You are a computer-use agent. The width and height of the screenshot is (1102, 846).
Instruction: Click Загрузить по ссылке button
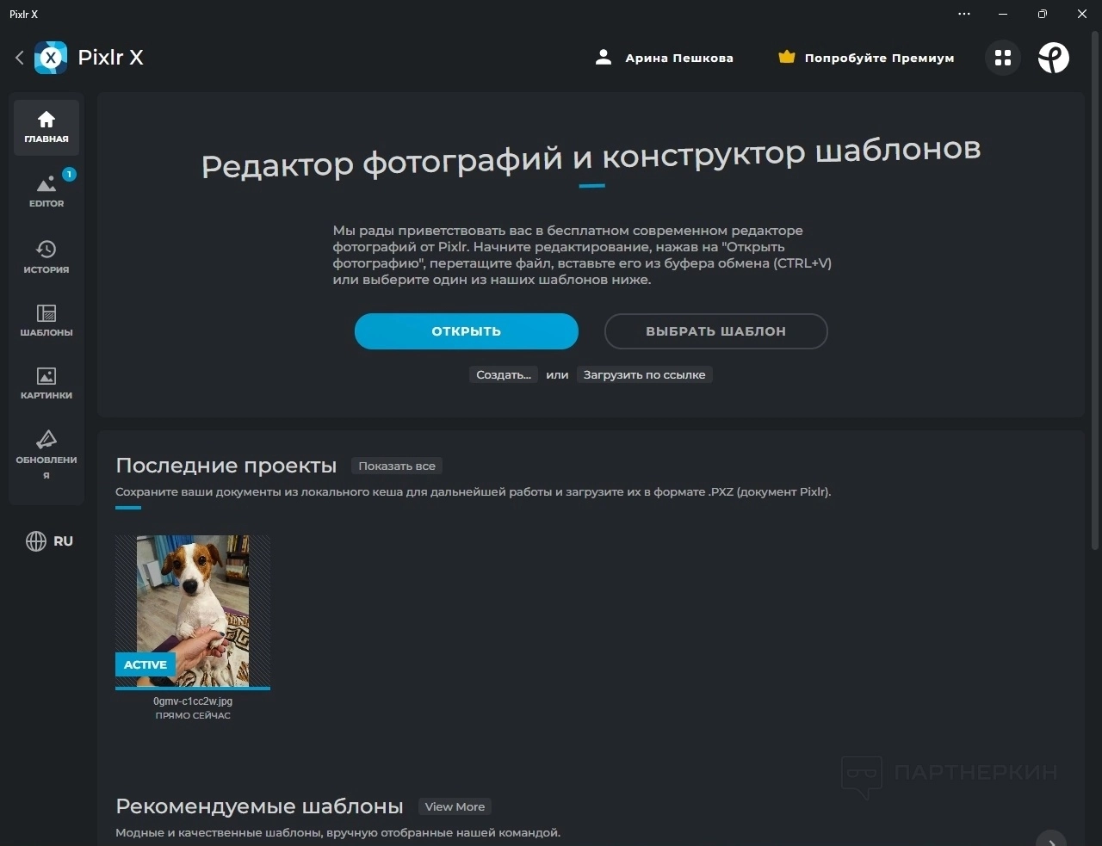tap(644, 374)
